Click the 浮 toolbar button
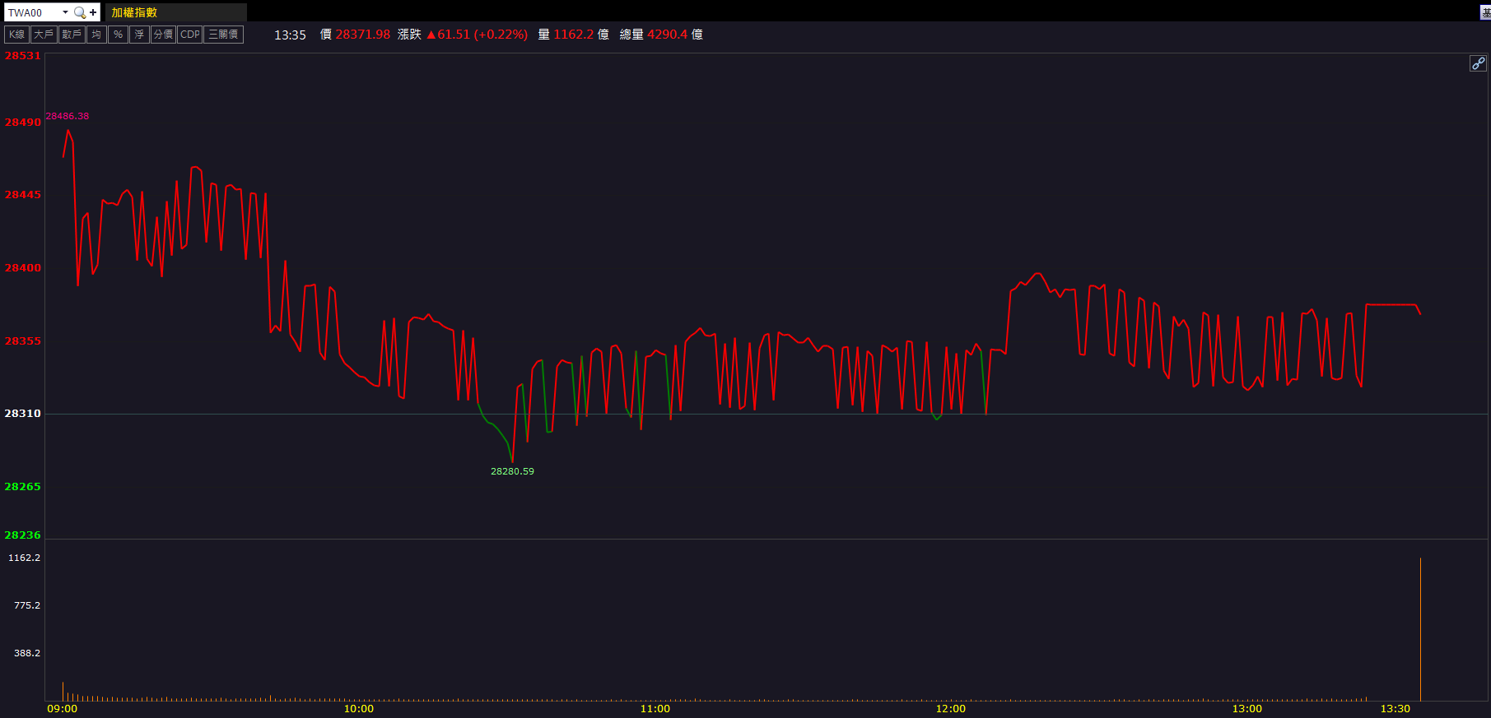1491x718 pixels. 139,35
